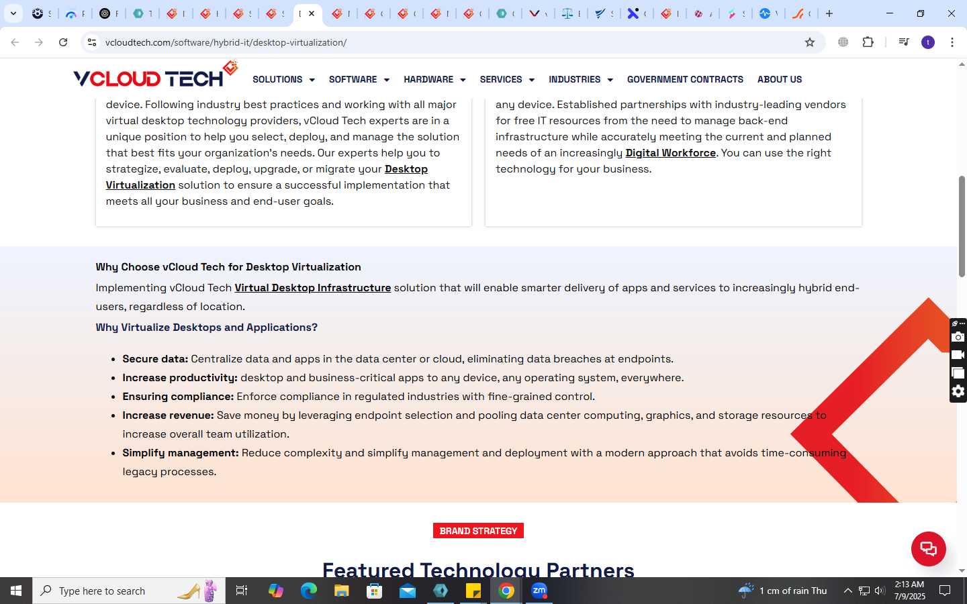View site information icon in address bar

[92, 42]
